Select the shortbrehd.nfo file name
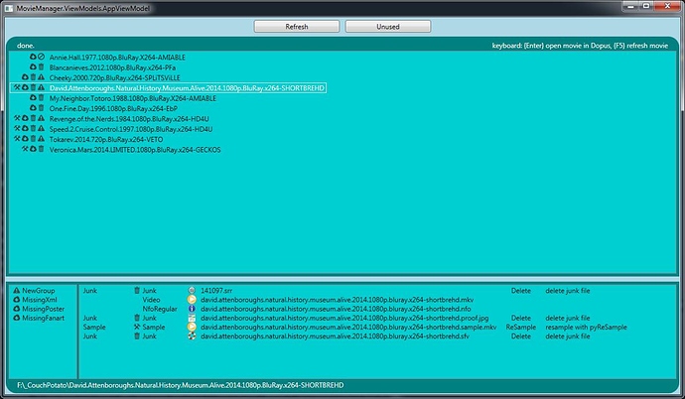The height and width of the screenshot is (399, 685). coord(336,309)
